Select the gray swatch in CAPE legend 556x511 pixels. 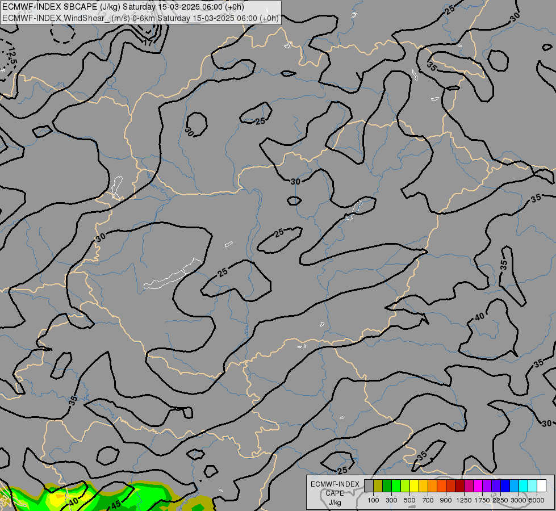pyautogui.click(x=369, y=485)
